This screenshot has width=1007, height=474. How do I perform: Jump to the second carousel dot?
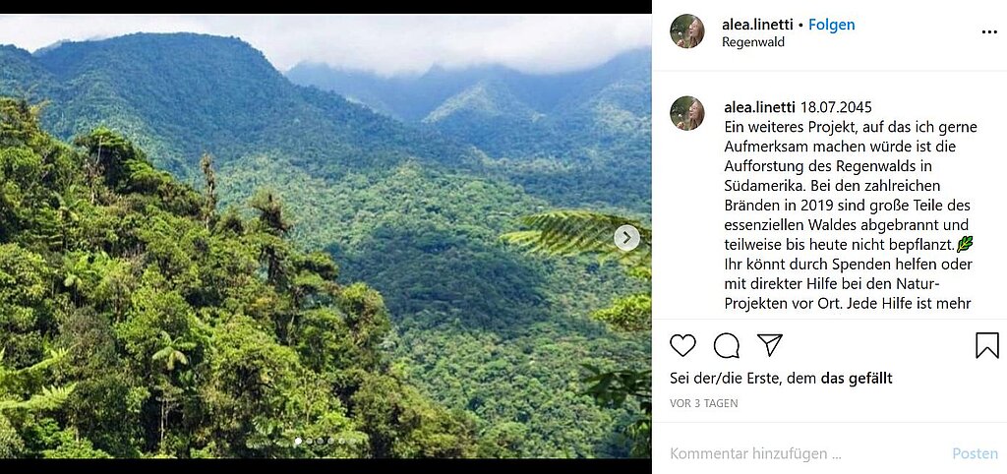(x=310, y=442)
